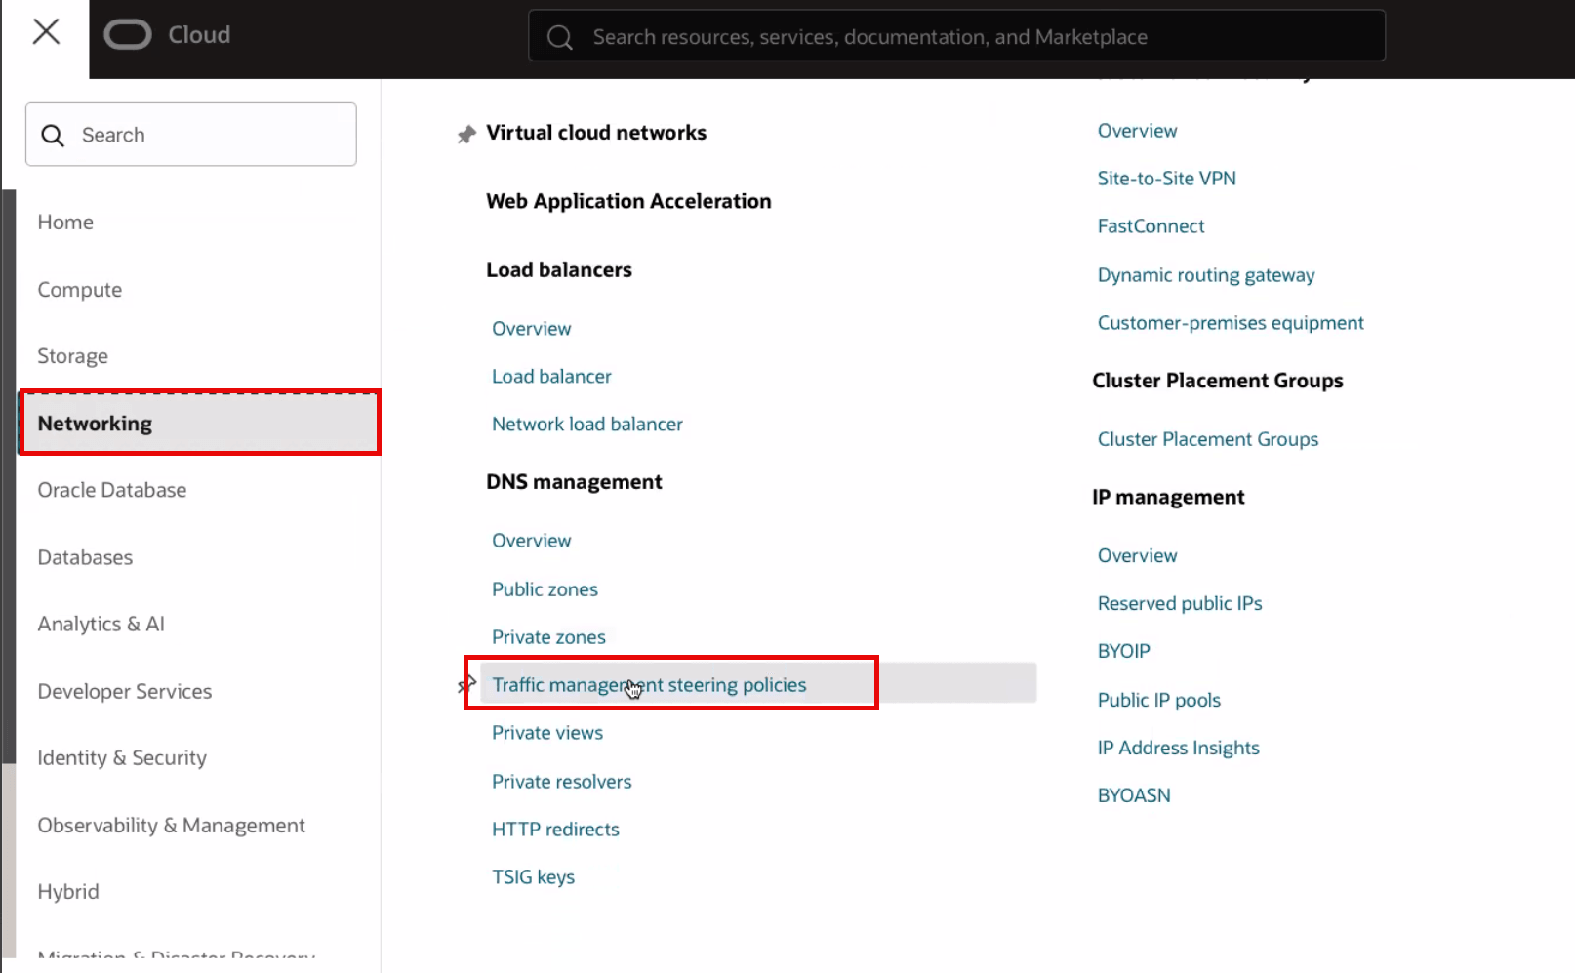Select Networking in the navigation menu

(199, 423)
